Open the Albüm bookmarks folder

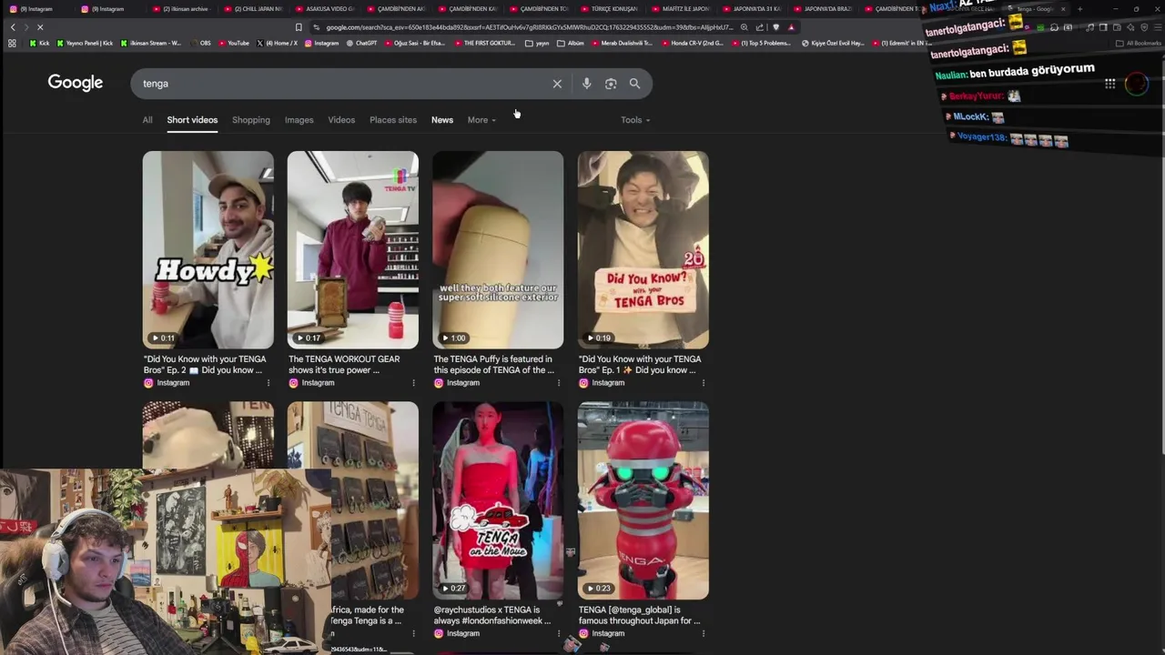point(571,43)
